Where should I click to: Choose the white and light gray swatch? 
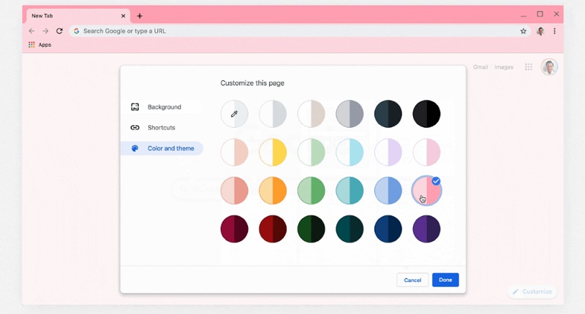point(273,114)
